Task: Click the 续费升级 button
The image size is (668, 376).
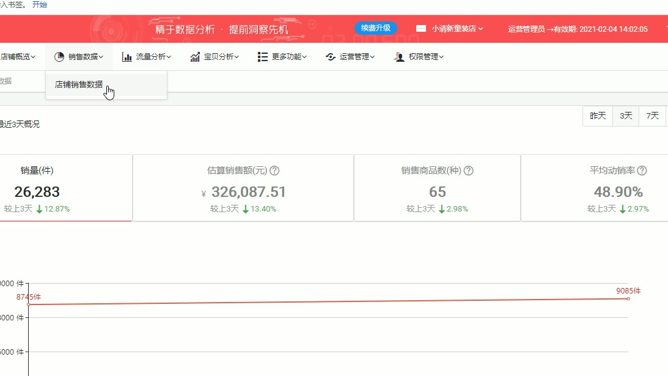Action: [x=375, y=28]
